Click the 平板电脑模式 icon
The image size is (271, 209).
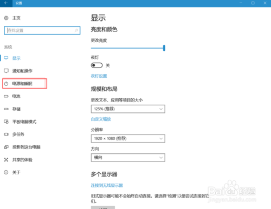click(x=6, y=122)
